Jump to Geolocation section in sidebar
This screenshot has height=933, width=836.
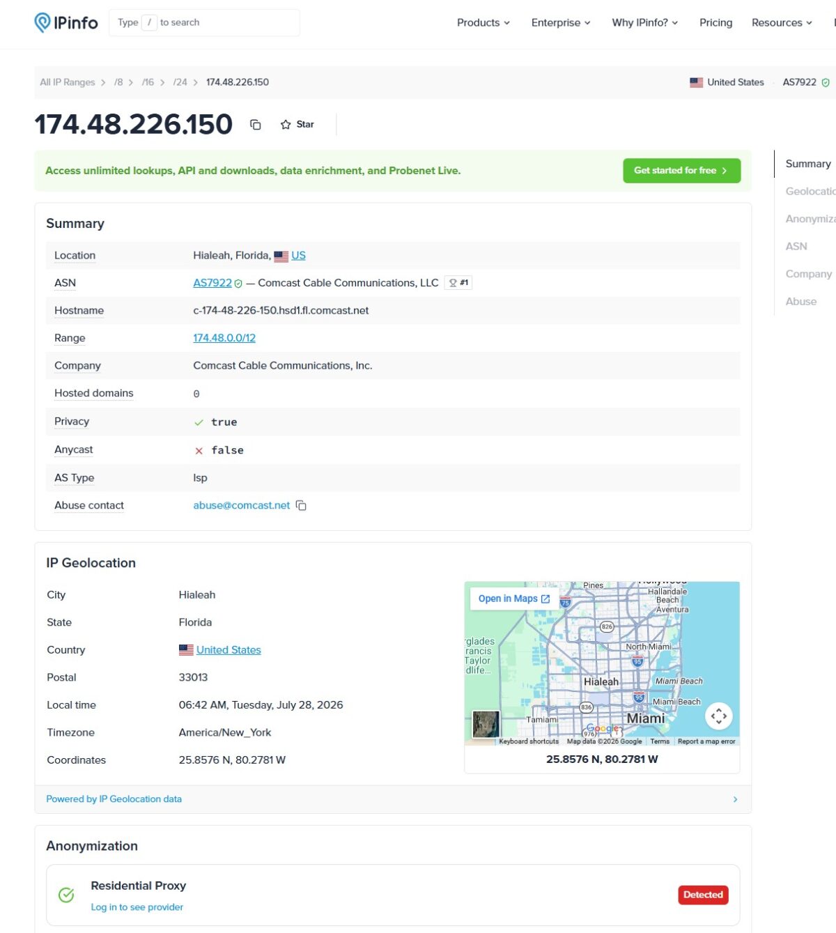pos(811,191)
